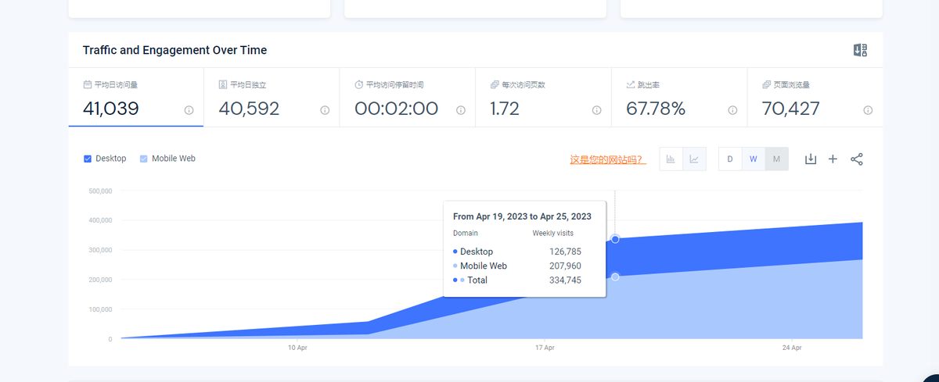The width and height of the screenshot is (939, 382).
Task: Click the plus add icon
Action: click(x=833, y=159)
